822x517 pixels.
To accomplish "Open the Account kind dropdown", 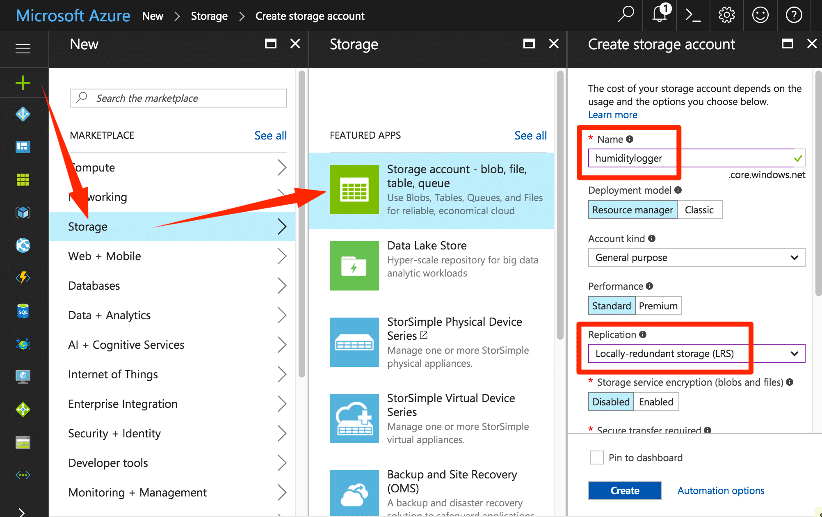I will tap(696, 257).
